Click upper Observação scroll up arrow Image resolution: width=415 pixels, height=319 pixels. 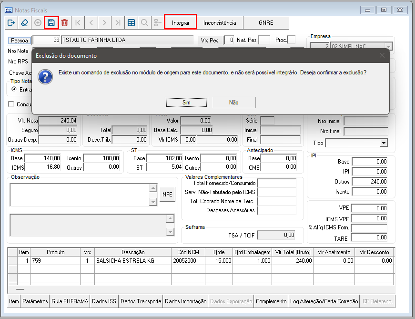point(153,188)
